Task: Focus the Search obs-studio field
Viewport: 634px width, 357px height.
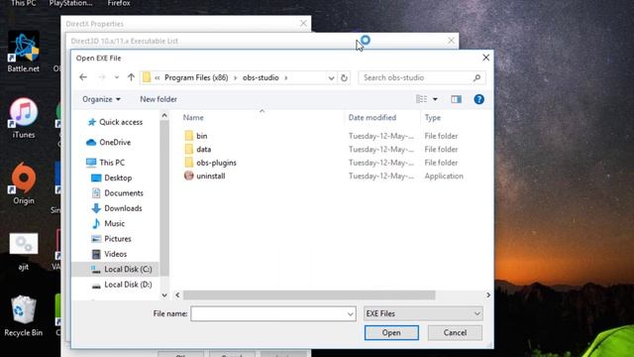Action: coord(422,77)
